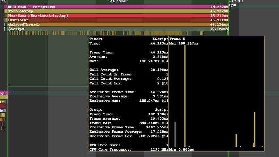Viewport: 279px width, 157px height.
Task: Click the tallest yellow bar in the frame graph
Action: [185, 96]
